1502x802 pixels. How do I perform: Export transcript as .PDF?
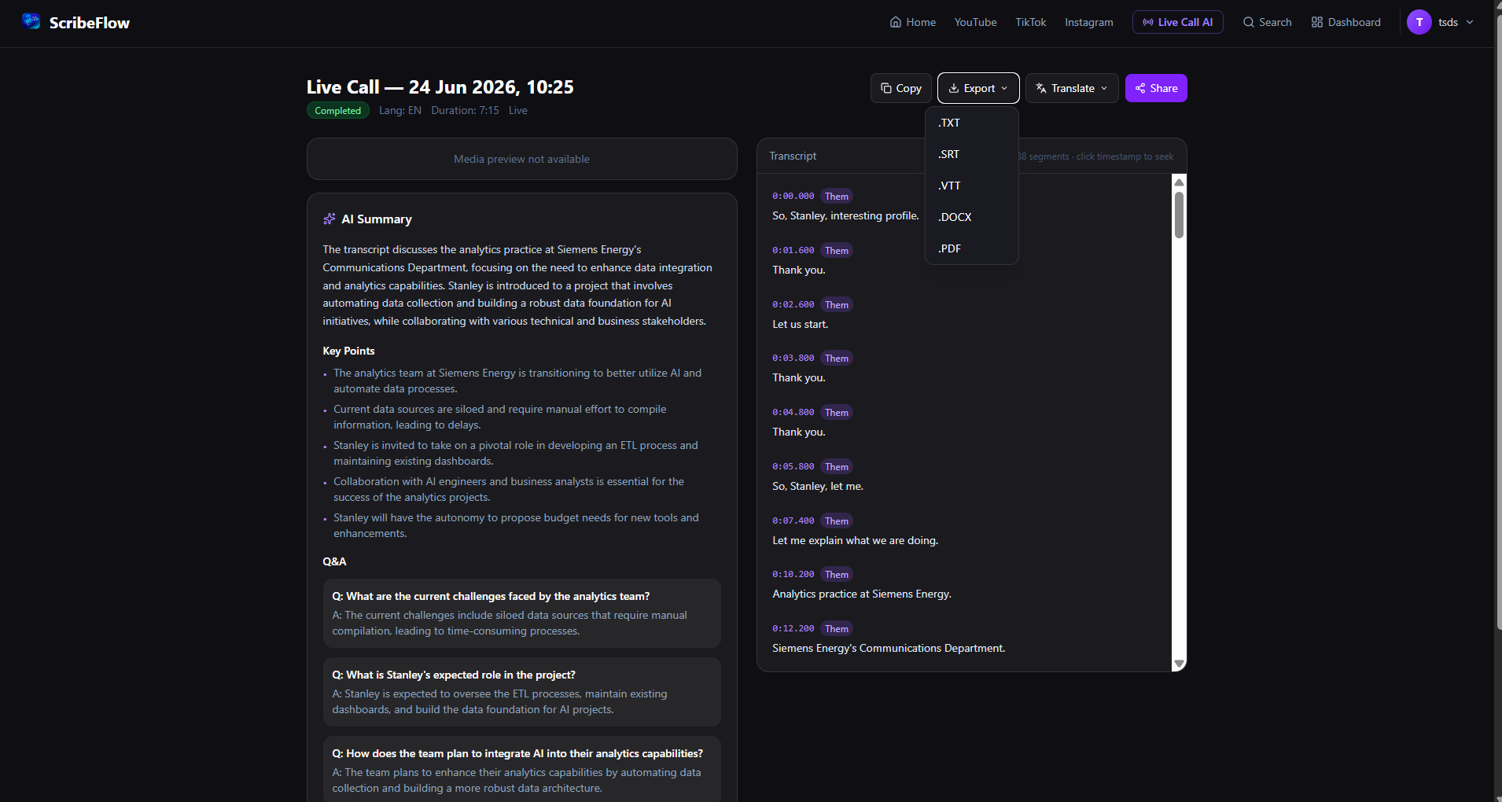click(972, 248)
